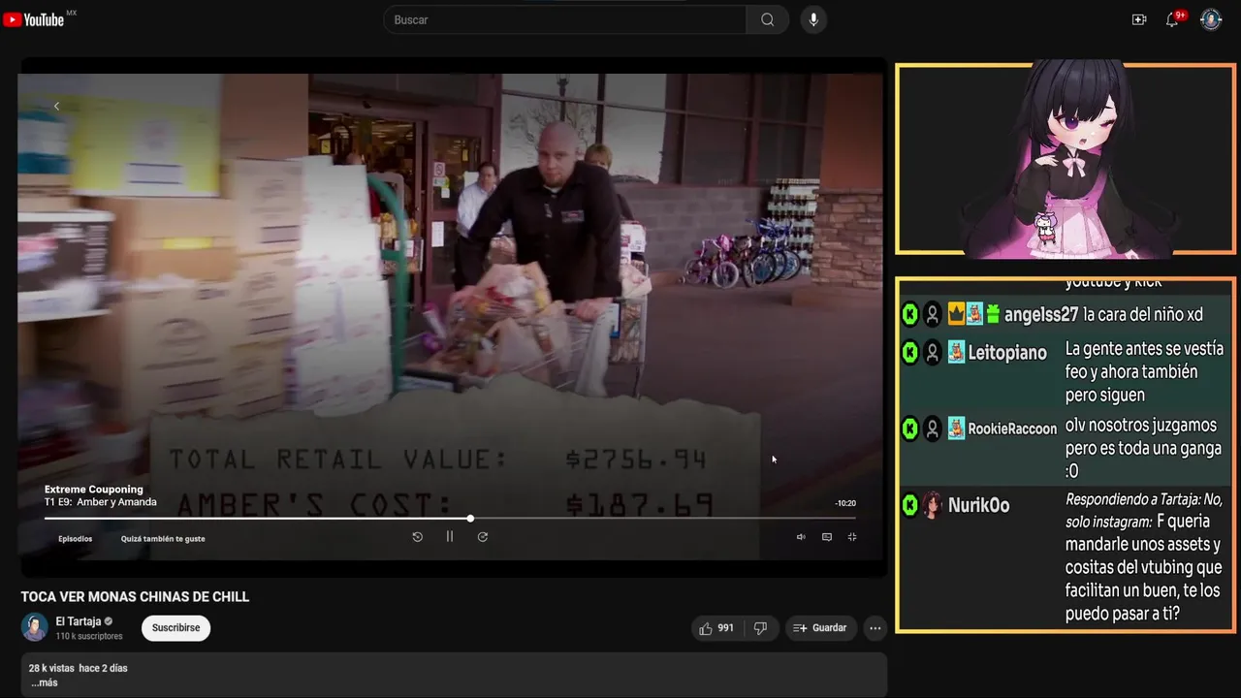Click angelss27 username in chat
Viewport: 1241px width, 698px height.
tap(1041, 315)
